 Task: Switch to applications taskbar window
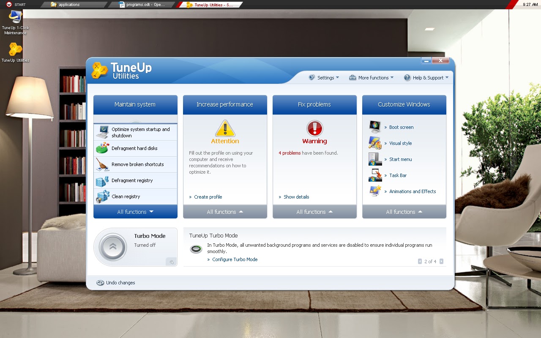(74, 5)
